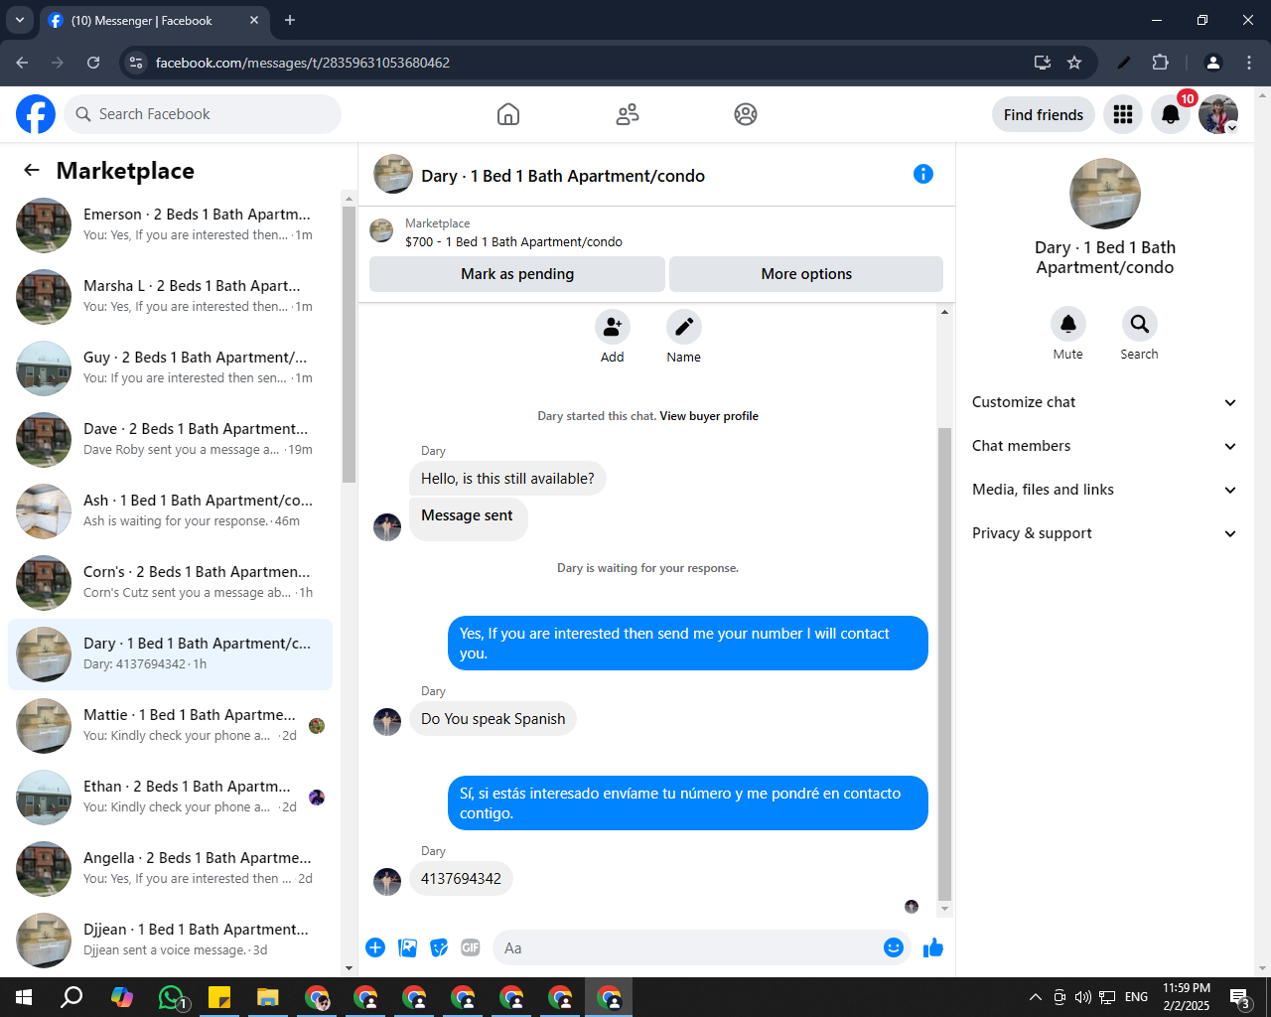Open Windows Start menu
This screenshot has width=1271, height=1017.
24,996
